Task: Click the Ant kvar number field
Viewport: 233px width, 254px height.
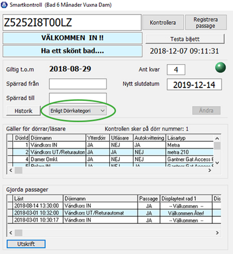Action: tap(176, 70)
